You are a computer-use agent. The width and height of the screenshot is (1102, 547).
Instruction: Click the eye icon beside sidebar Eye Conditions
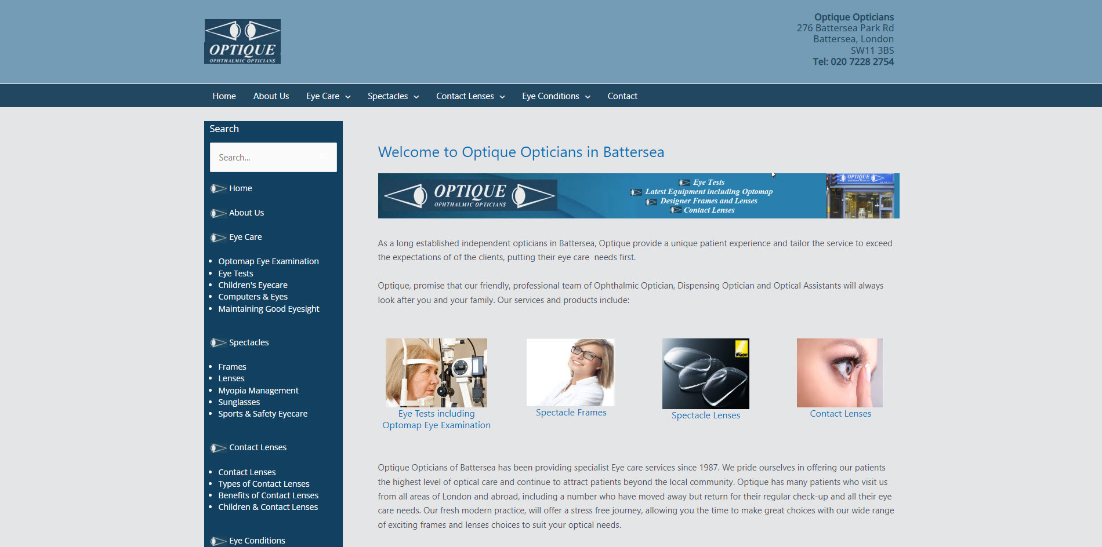pyautogui.click(x=218, y=541)
